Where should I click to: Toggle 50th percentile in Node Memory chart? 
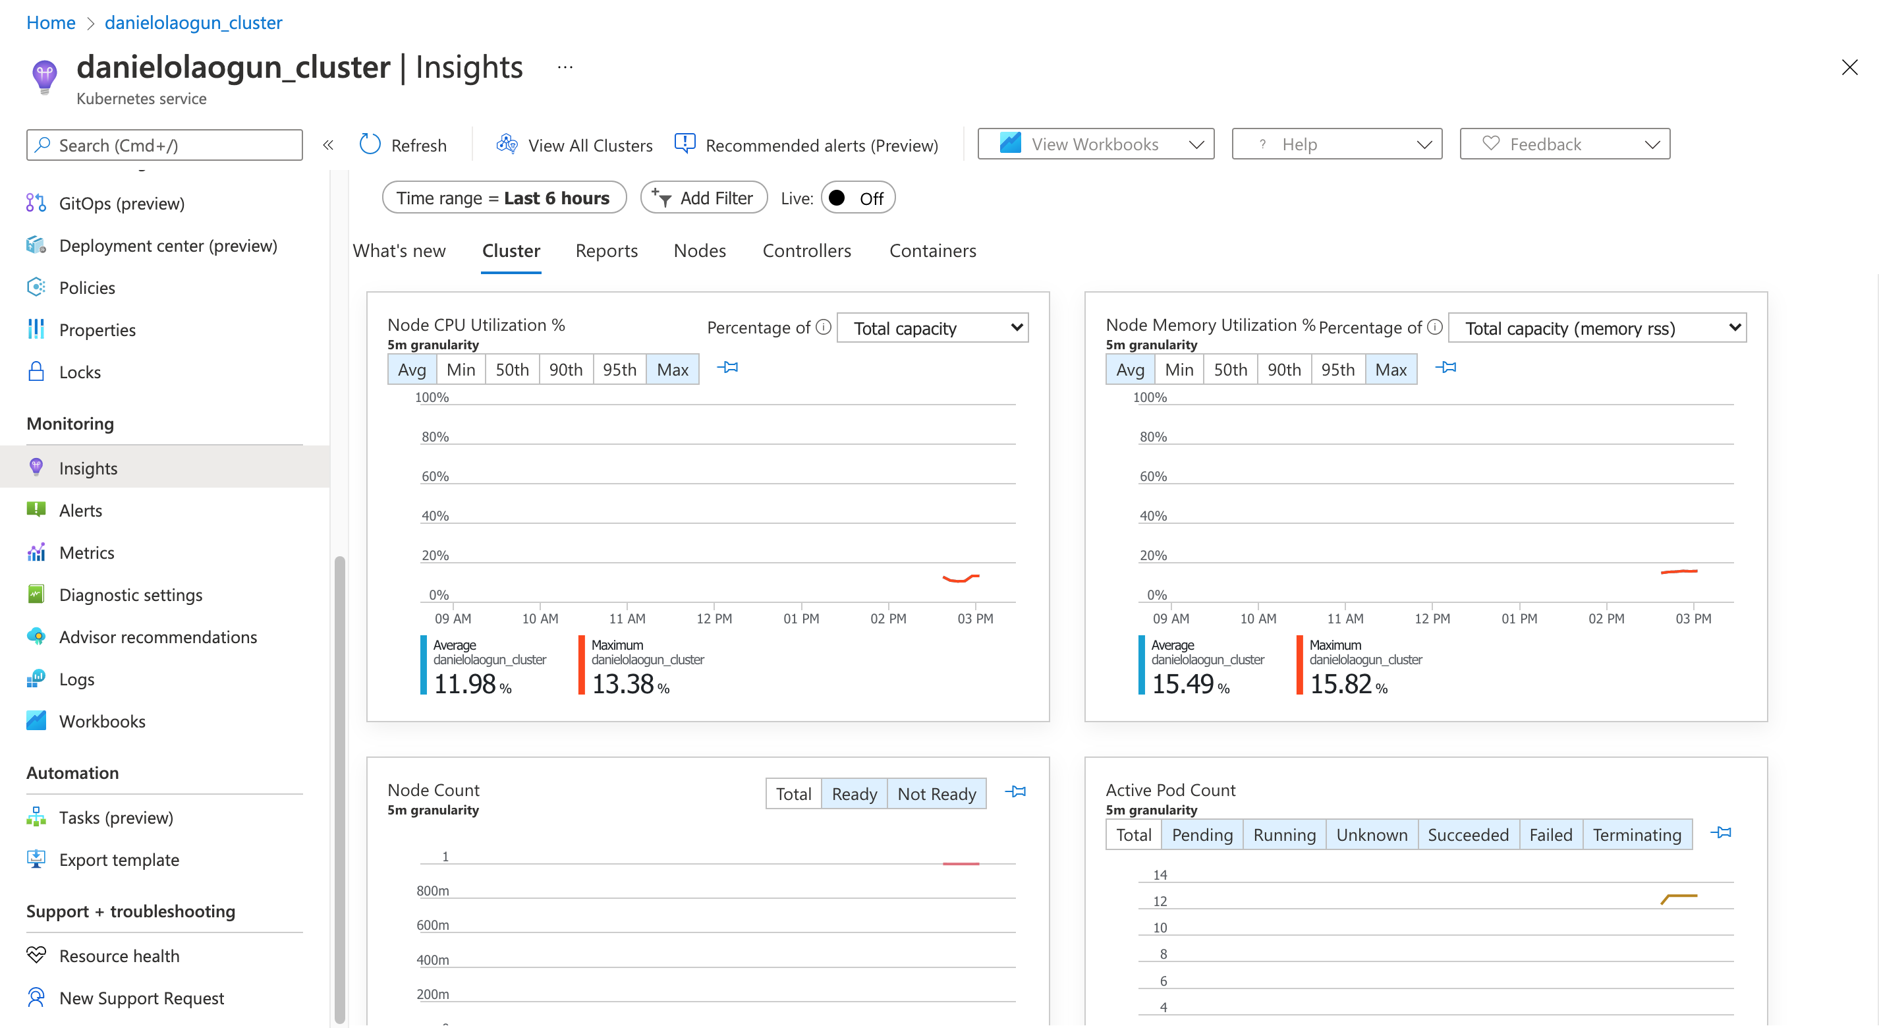(1231, 369)
